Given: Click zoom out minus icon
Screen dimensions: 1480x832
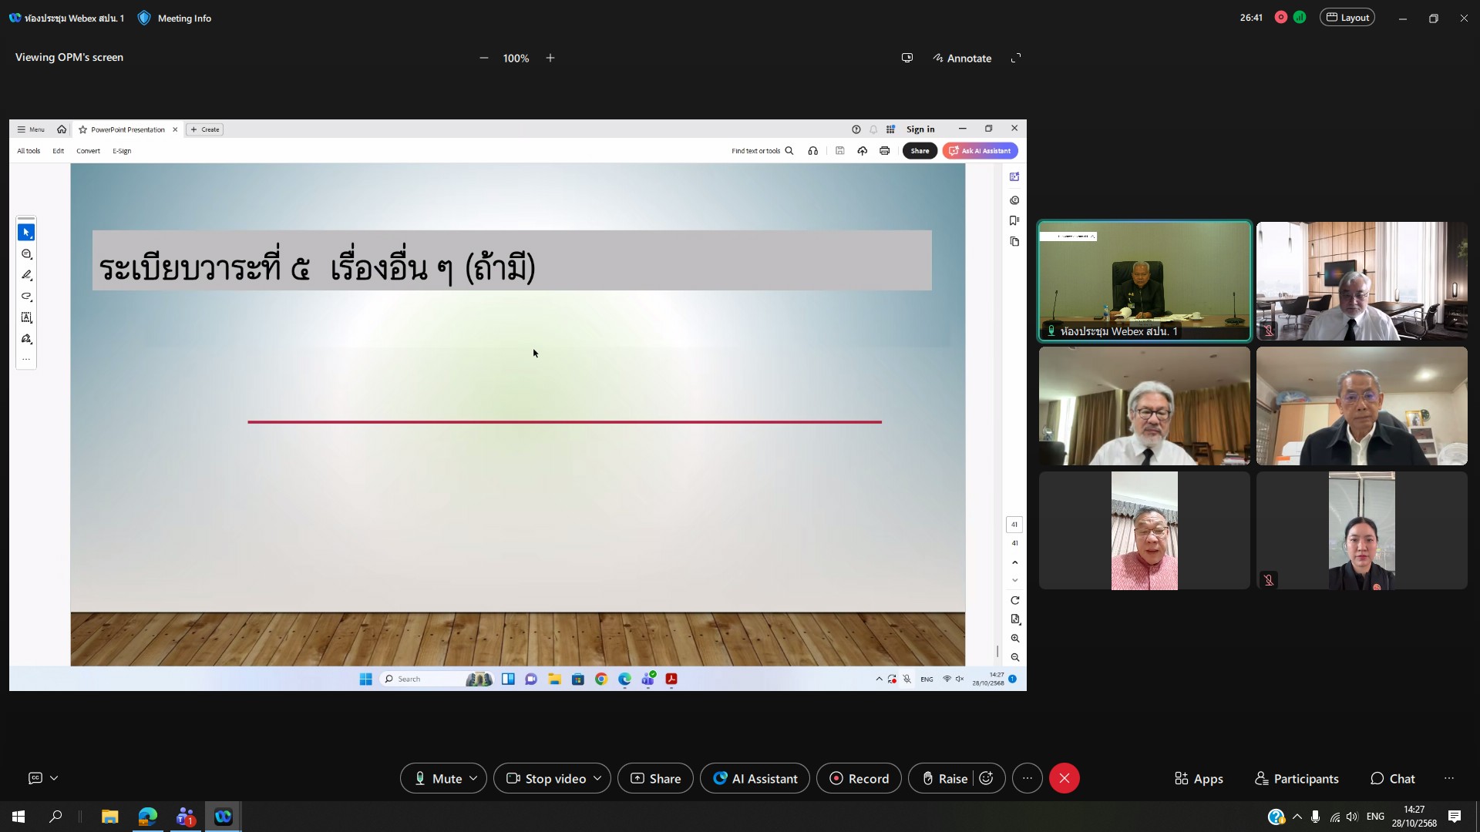Looking at the screenshot, I should coord(484,59).
